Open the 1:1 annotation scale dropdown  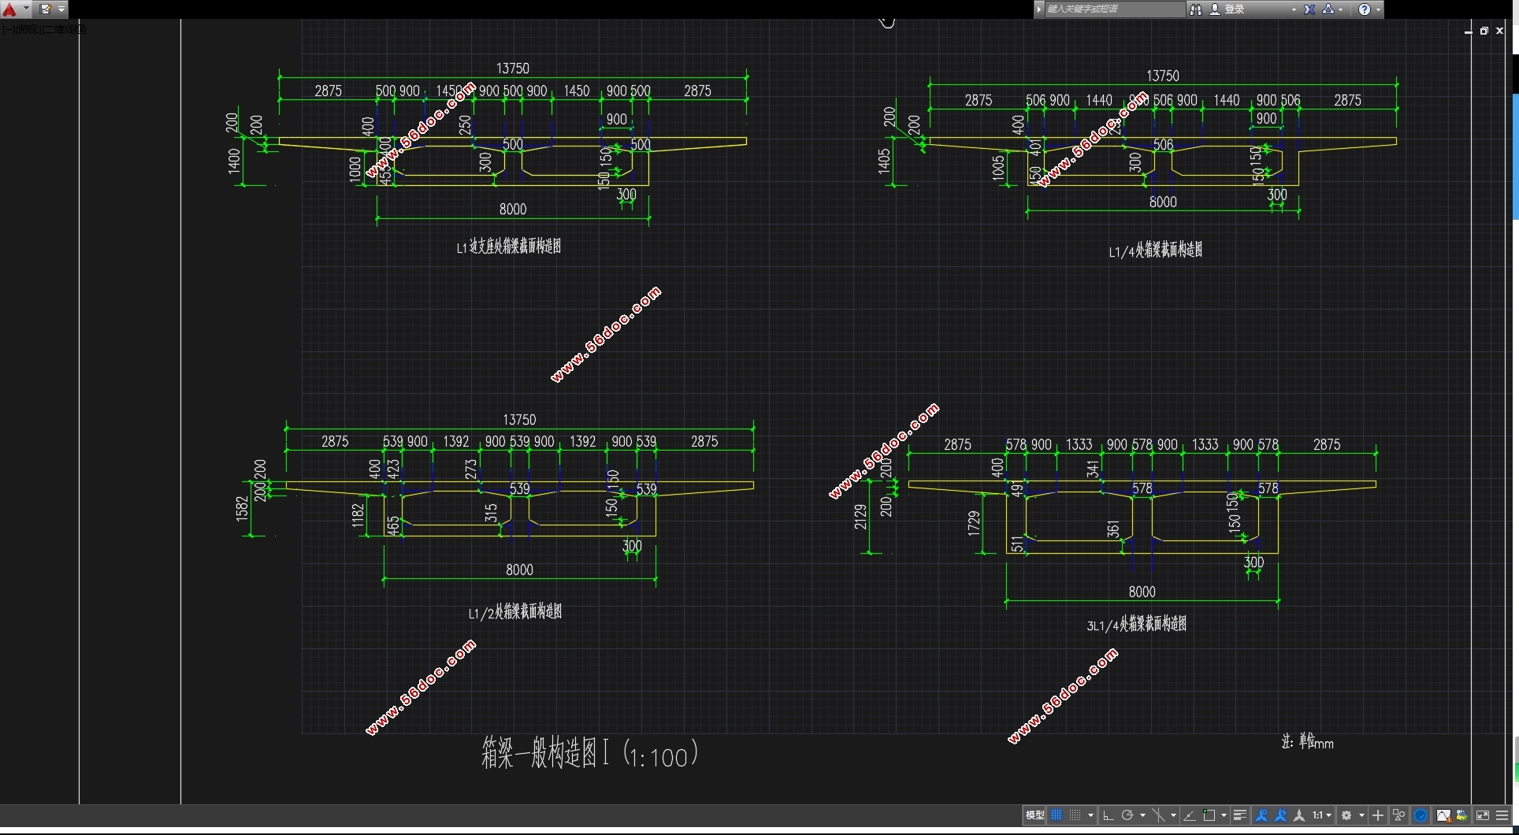pos(1321,815)
